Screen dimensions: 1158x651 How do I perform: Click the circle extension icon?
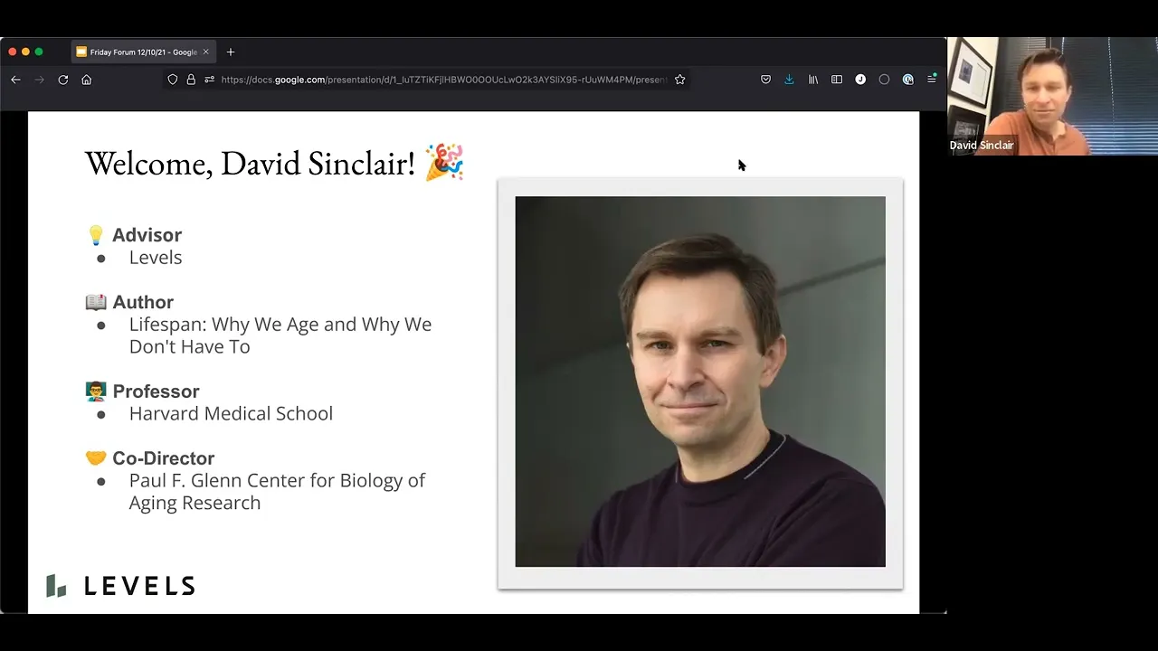(884, 80)
